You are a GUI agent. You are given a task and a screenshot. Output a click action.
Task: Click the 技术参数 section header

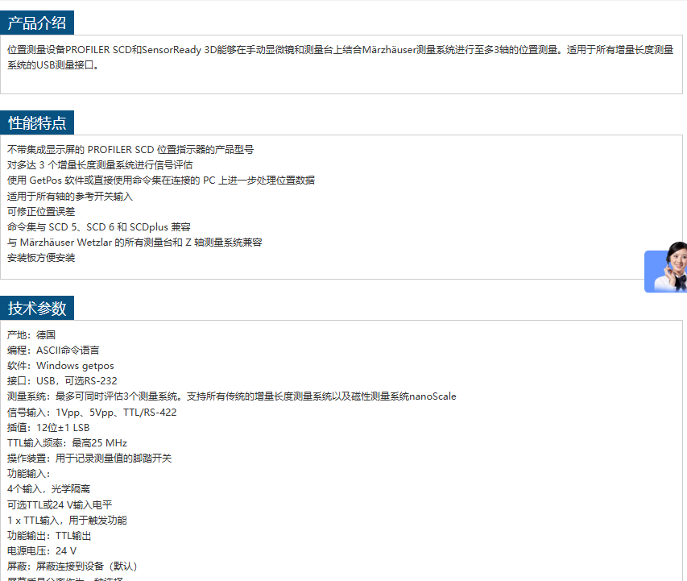pyautogui.click(x=37, y=308)
